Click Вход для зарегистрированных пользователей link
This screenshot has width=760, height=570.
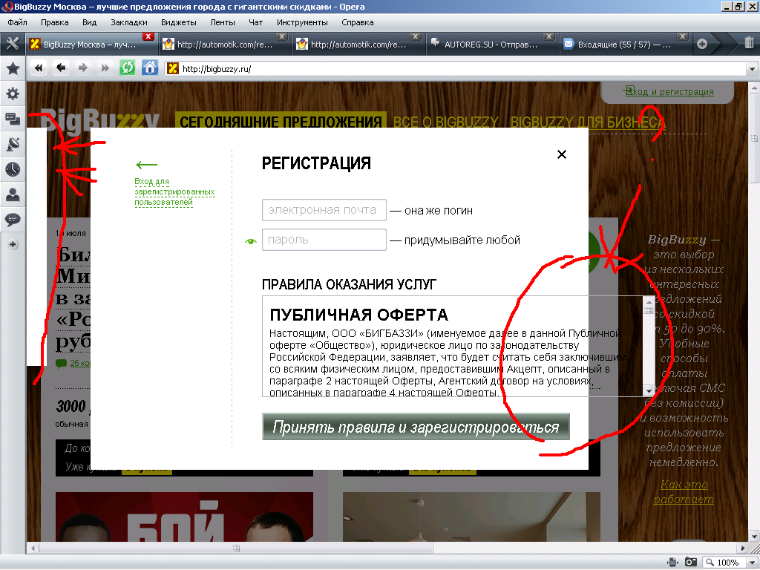coord(174,192)
